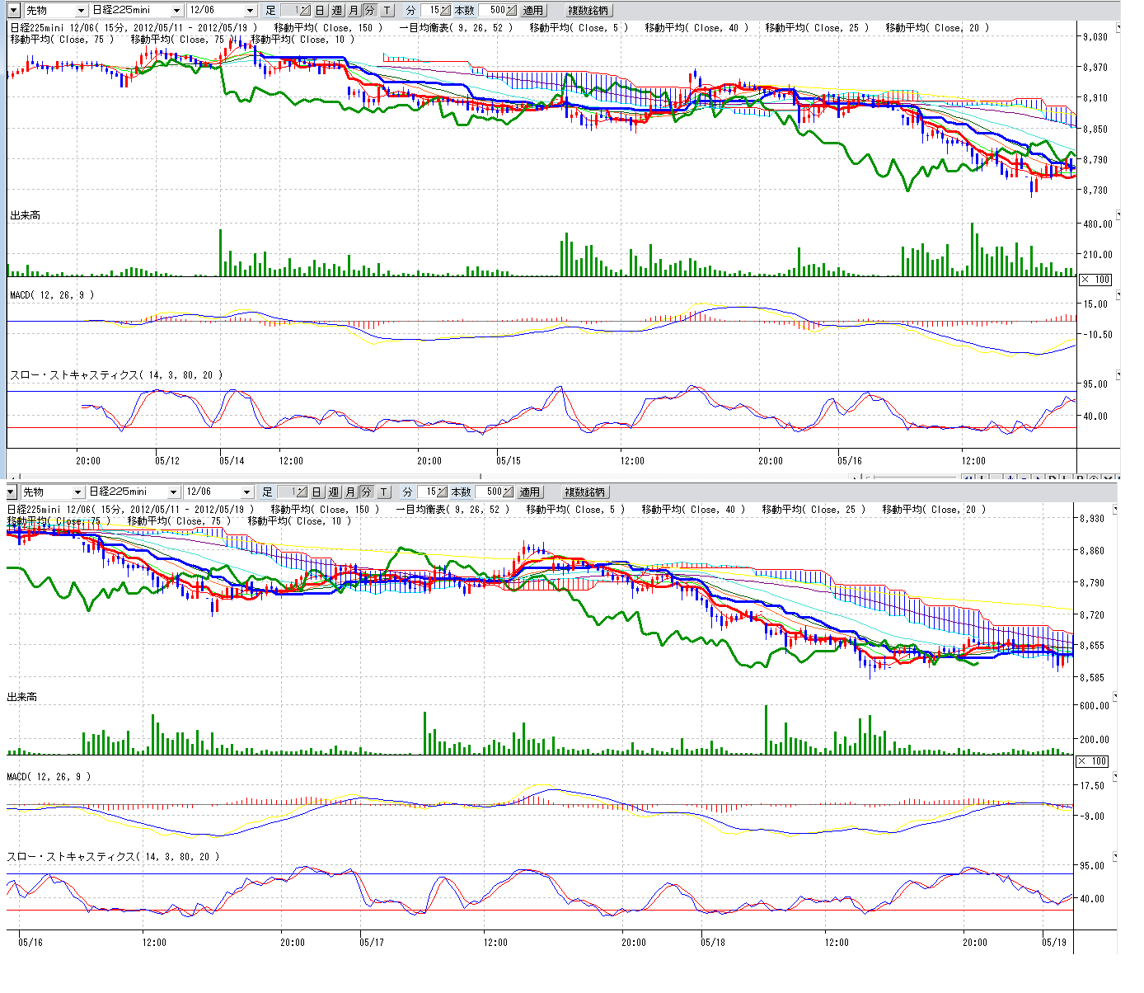Switch upper chart to daily (日) bars

(x=320, y=11)
